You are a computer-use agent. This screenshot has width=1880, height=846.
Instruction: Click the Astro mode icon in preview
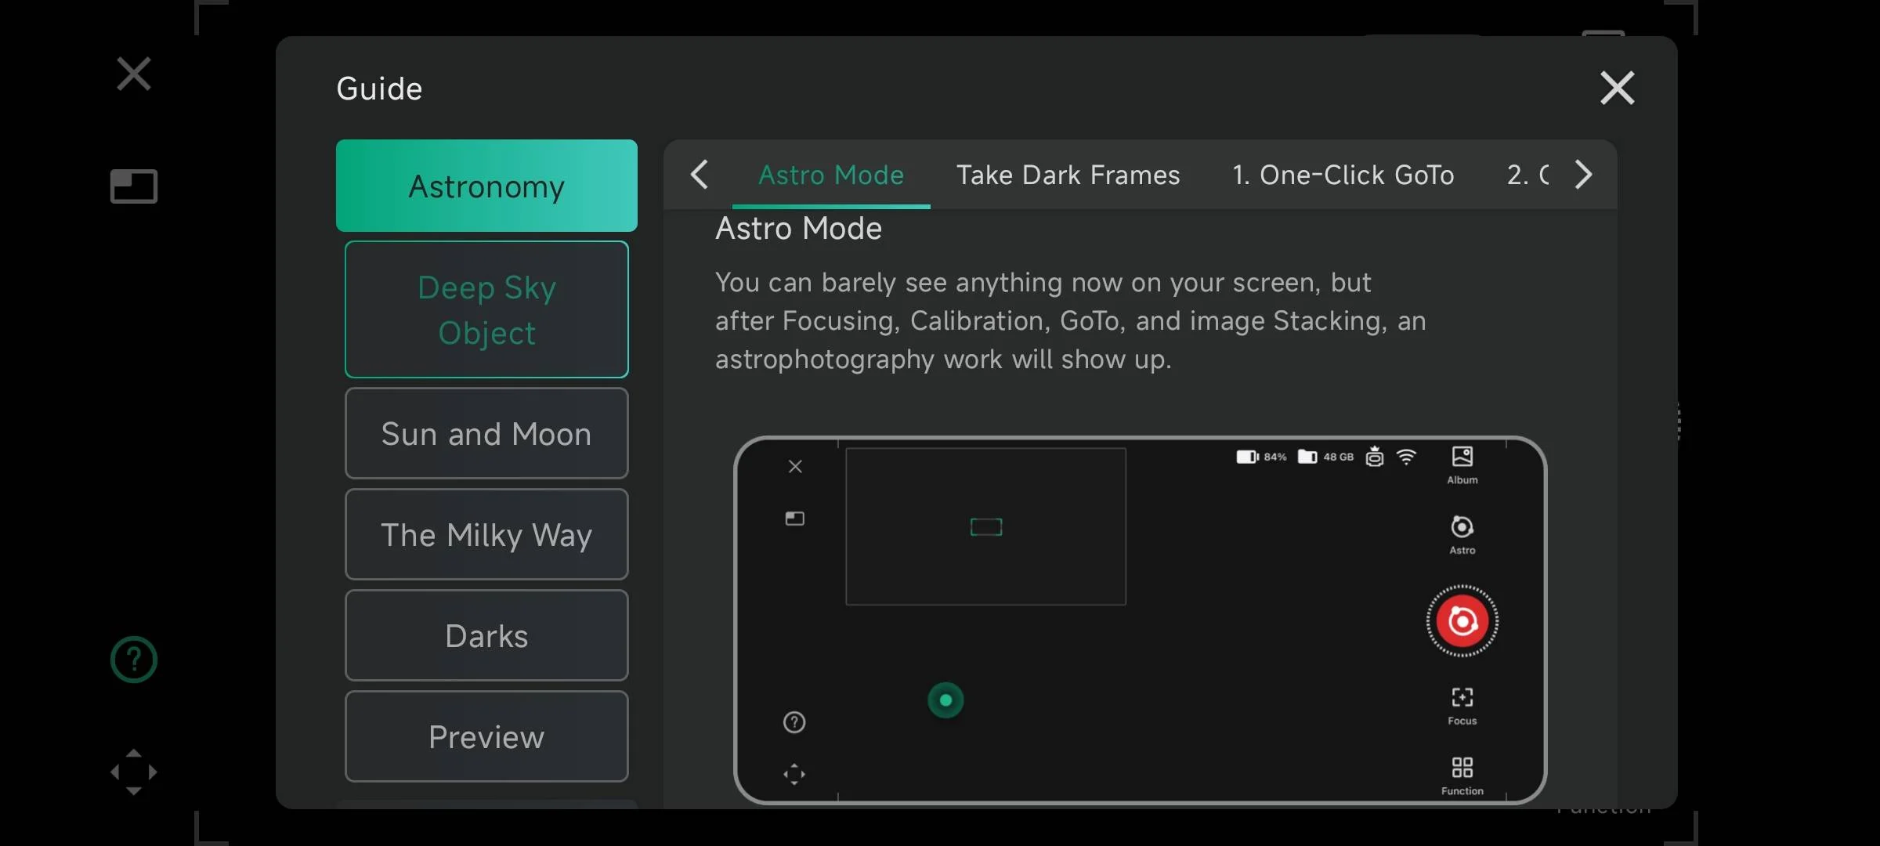pos(1462,533)
